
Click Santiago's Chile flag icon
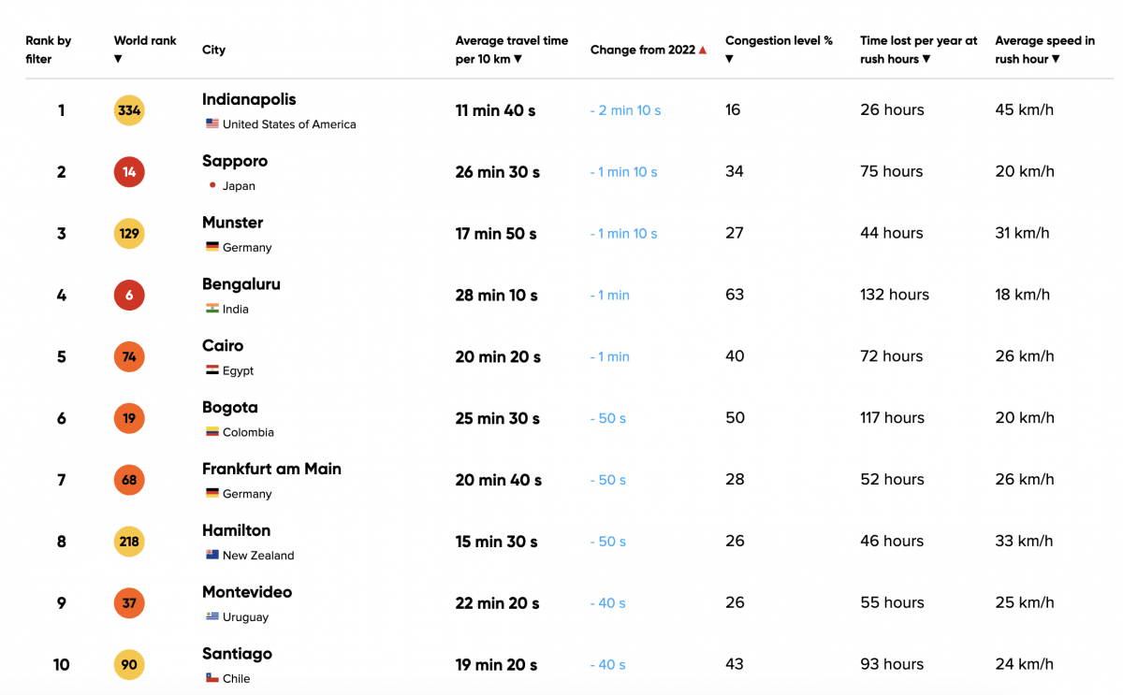click(213, 678)
